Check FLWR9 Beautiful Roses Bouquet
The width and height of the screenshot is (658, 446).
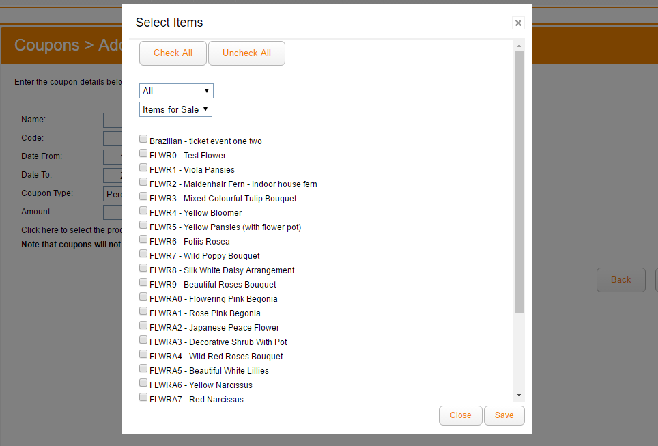143,283
